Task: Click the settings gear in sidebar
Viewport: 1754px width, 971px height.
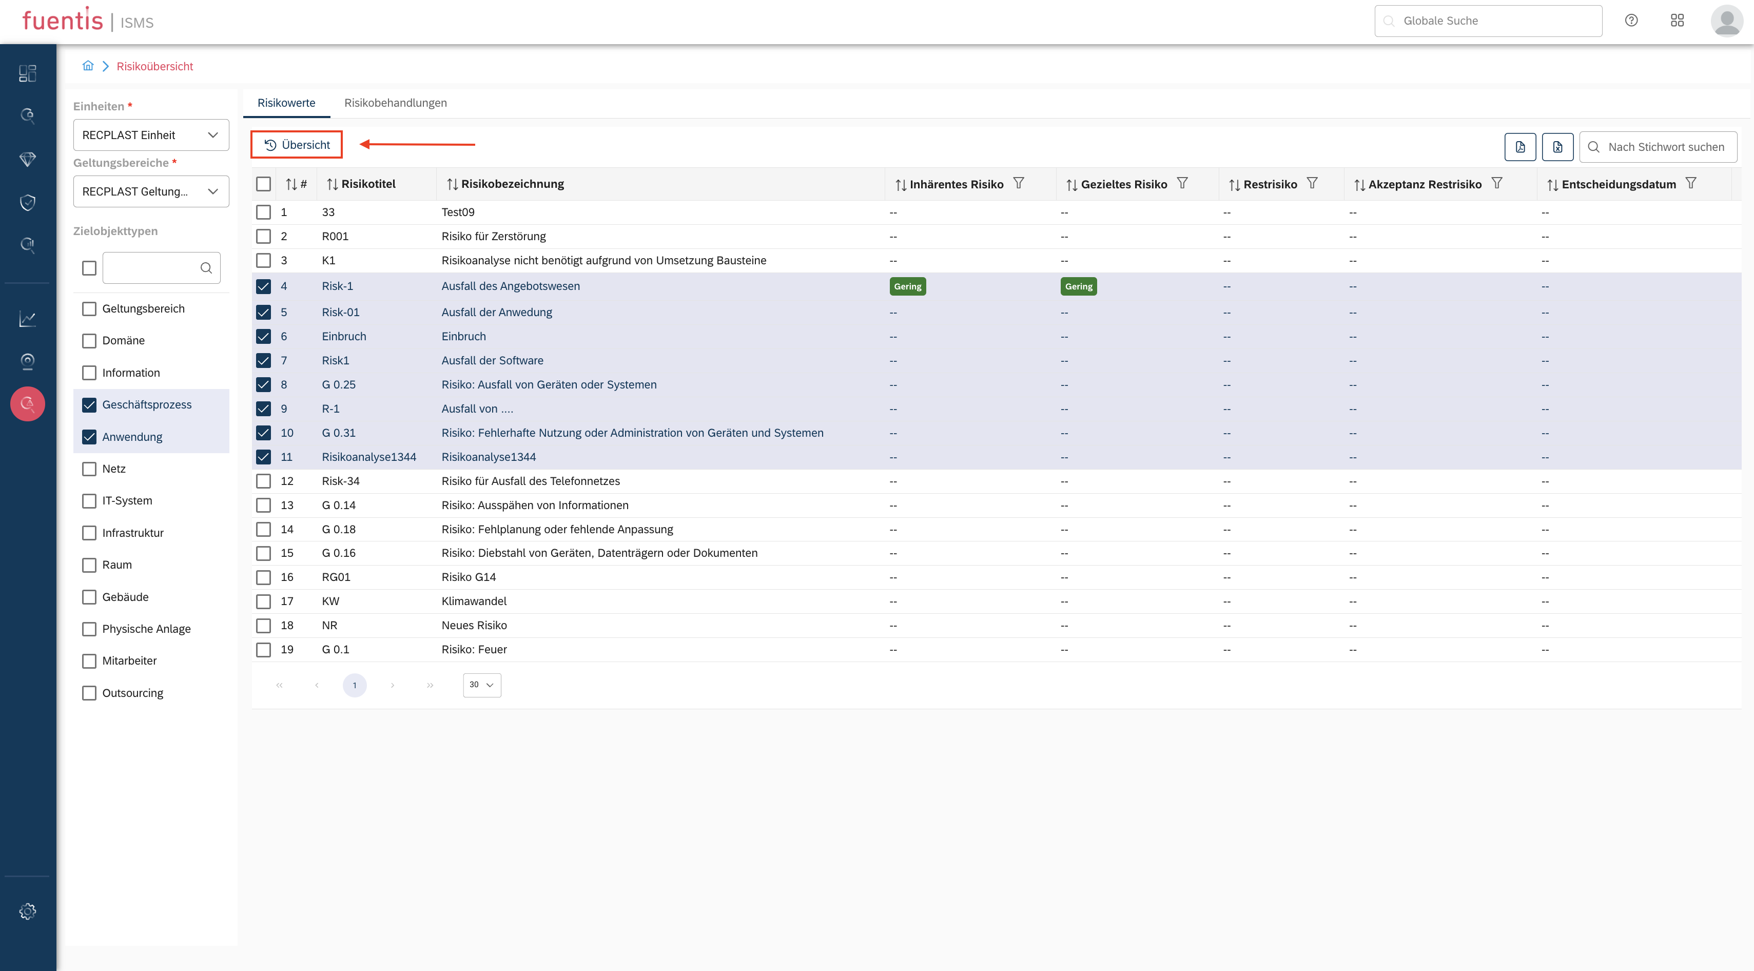Action: 27,911
